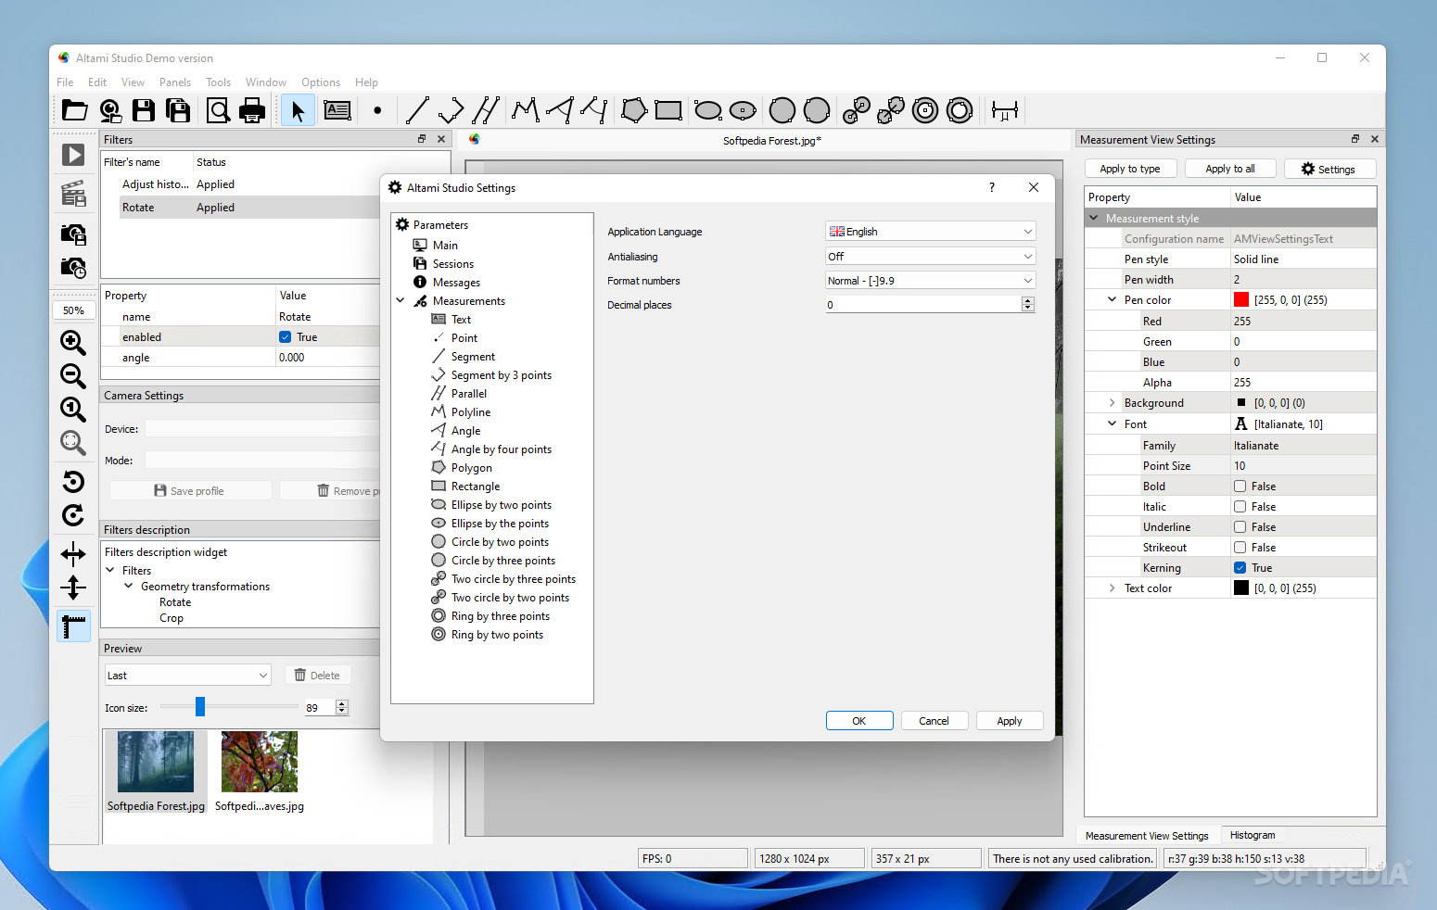Select the rectangle tool in toolbar
Screen dimensions: 1437x910
tap(668, 110)
